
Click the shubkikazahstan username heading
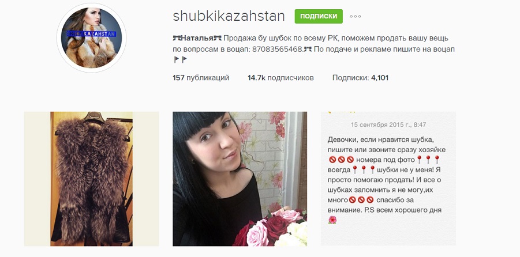[229, 16]
